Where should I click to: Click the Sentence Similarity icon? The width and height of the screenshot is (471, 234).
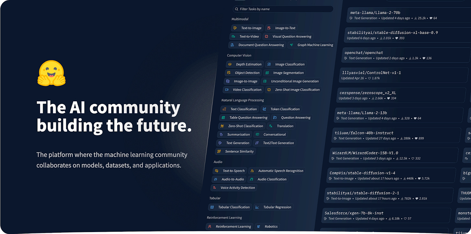coord(219,151)
